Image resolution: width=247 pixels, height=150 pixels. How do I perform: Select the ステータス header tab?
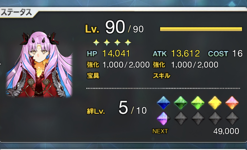click(17, 12)
